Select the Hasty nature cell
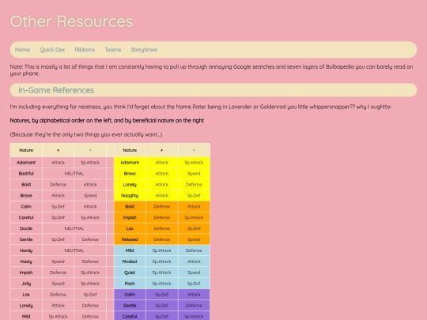 coord(26,262)
